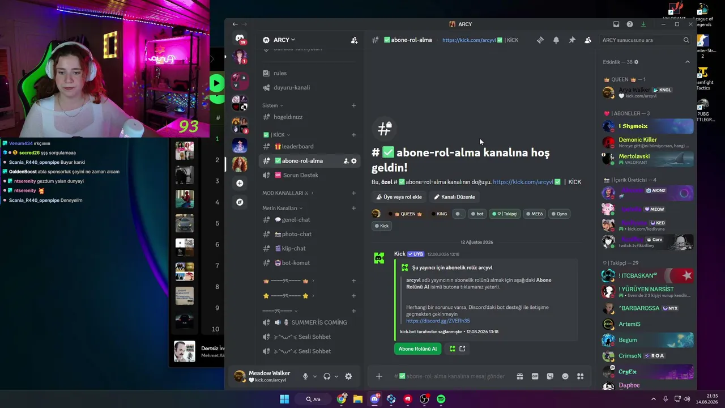The width and height of the screenshot is (725, 408).
Task: Invite people to the ARCY server
Action: click(354, 40)
